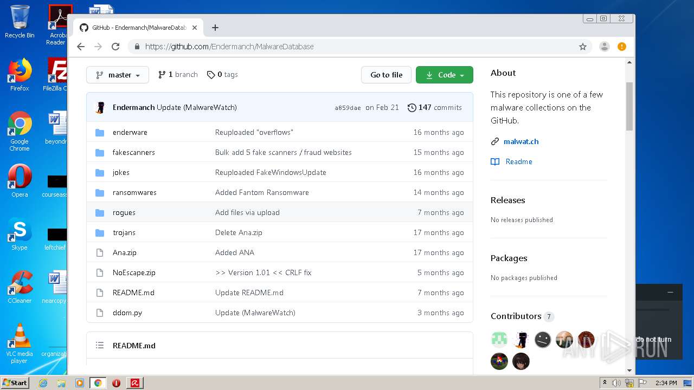
Task: Click the ransomwares folder icon
Action: [100, 192]
